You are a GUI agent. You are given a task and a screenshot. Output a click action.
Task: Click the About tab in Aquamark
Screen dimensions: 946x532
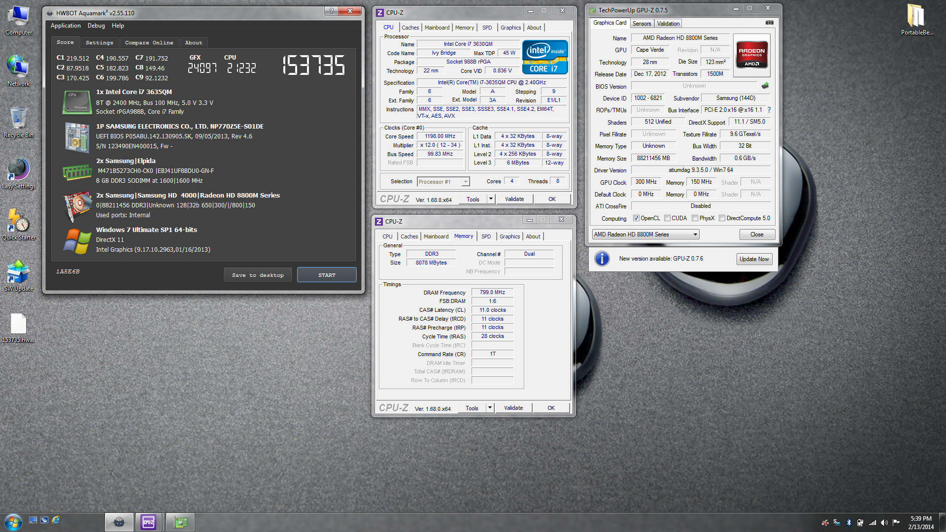193,43
